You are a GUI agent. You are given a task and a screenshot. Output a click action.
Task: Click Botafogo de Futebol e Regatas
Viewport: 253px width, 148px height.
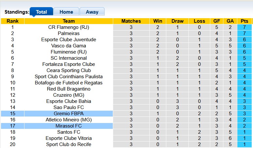(68, 83)
